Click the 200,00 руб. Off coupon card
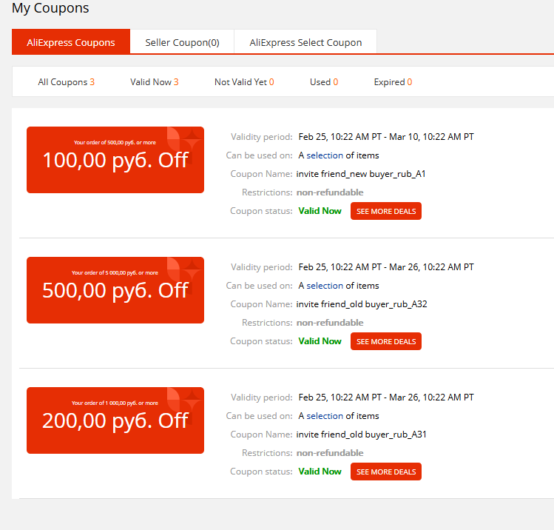554x530 pixels. coord(115,420)
